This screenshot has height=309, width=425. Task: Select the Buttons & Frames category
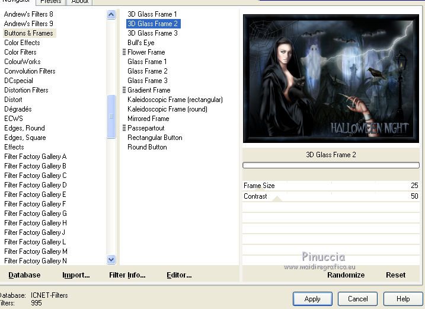coord(28,33)
